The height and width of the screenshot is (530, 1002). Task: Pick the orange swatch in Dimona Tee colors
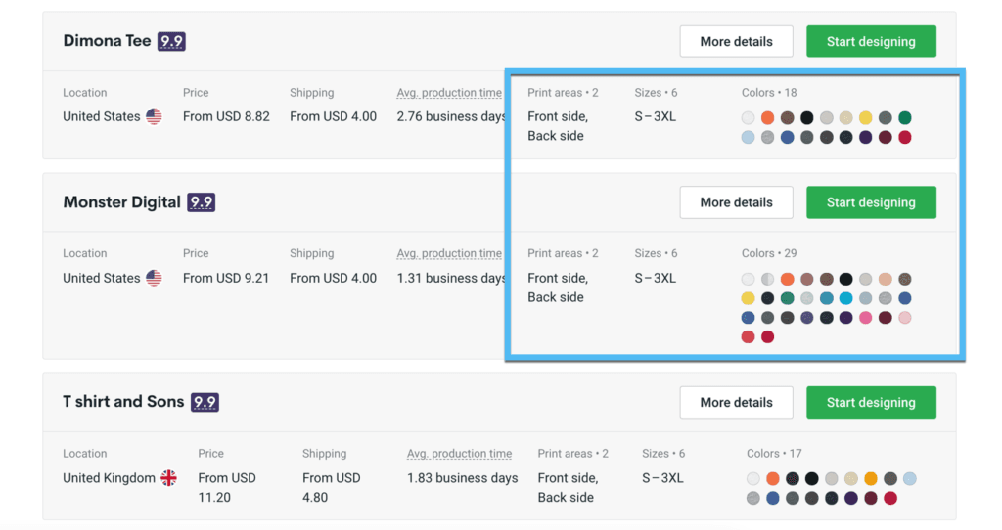(767, 117)
